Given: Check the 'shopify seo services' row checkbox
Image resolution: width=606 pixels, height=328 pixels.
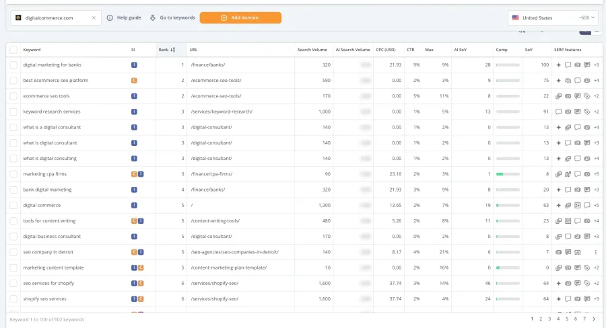Looking at the screenshot, I should point(13,298).
